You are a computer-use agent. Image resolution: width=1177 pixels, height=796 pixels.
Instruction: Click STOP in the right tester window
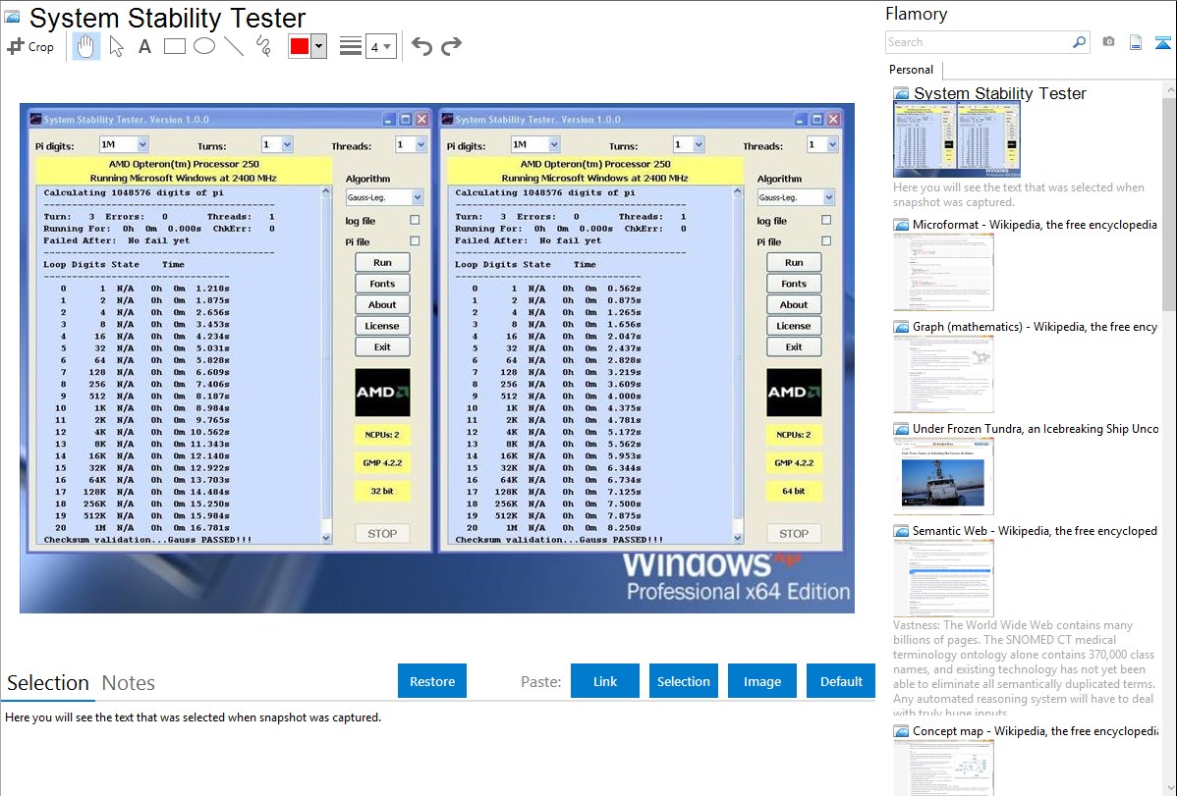(794, 533)
